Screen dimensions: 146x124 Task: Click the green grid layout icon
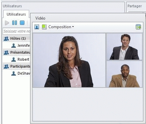44,27
